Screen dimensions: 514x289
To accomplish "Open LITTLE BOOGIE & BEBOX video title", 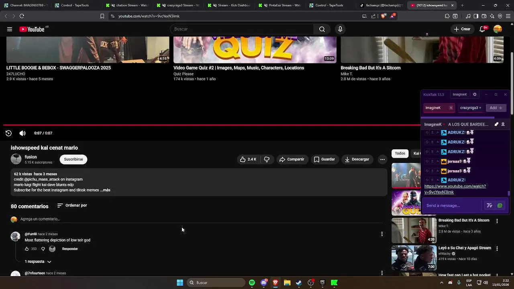I will [x=59, y=68].
